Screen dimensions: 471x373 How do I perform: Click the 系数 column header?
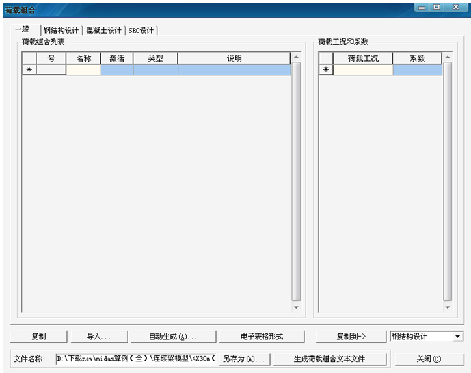[418, 58]
